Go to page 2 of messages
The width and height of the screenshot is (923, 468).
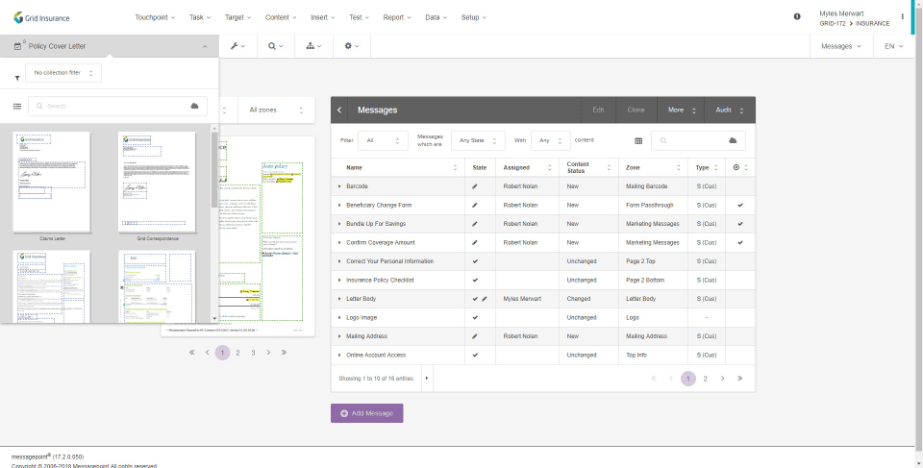pyautogui.click(x=705, y=379)
